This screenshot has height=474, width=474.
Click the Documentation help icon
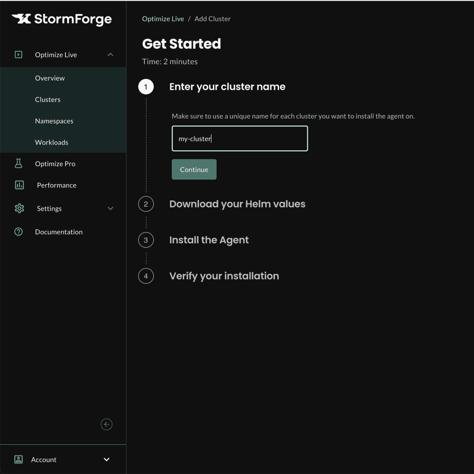pos(19,232)
